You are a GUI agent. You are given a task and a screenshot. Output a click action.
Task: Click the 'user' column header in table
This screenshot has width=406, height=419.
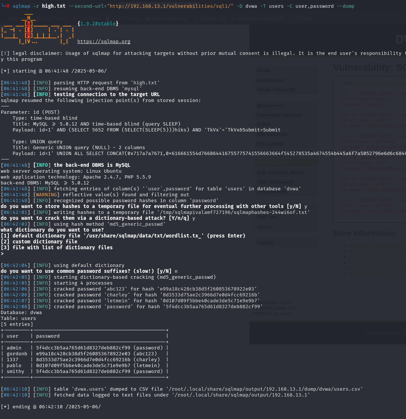pyautogui.click(x=13, y=336)
